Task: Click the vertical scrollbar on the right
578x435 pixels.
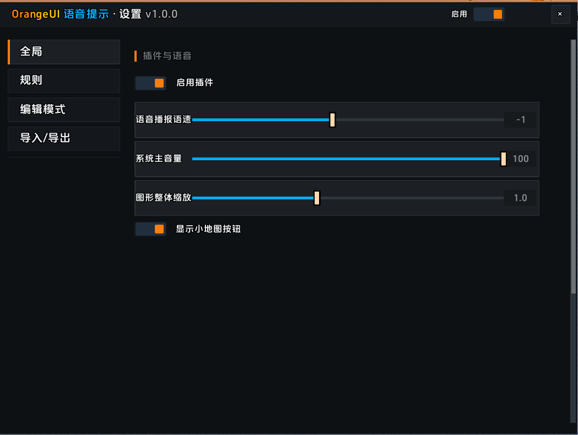Action: (x=573, y=166)
